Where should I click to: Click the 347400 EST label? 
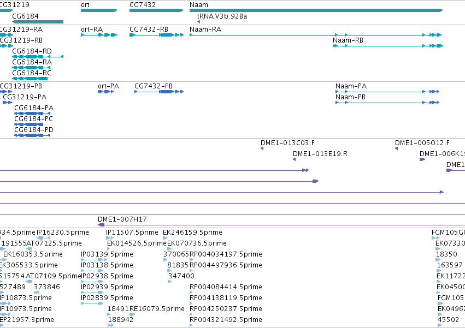[181, 277]
